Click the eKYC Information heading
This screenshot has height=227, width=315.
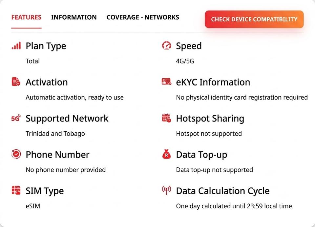pos(213,82)
